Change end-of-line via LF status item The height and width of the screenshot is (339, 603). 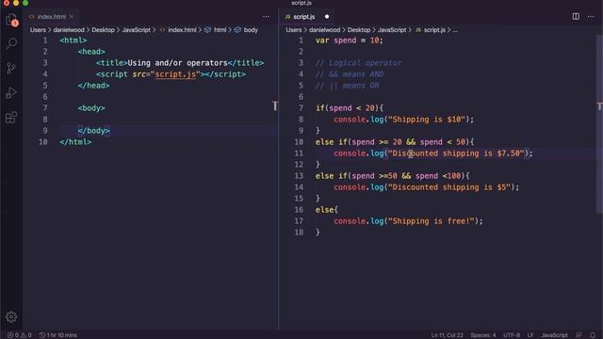tap(530, 335)
